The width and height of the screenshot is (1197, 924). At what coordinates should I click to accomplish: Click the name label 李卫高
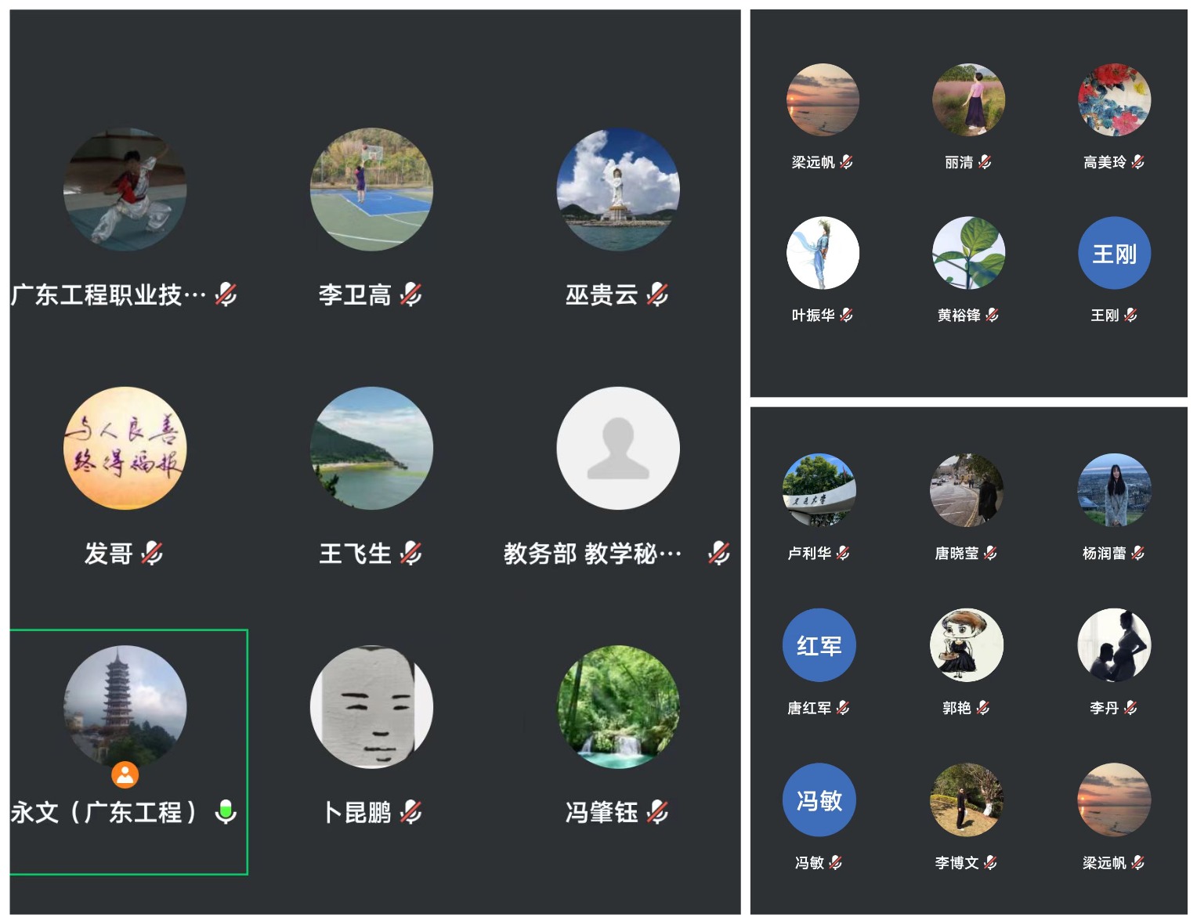tap(355, 295)
